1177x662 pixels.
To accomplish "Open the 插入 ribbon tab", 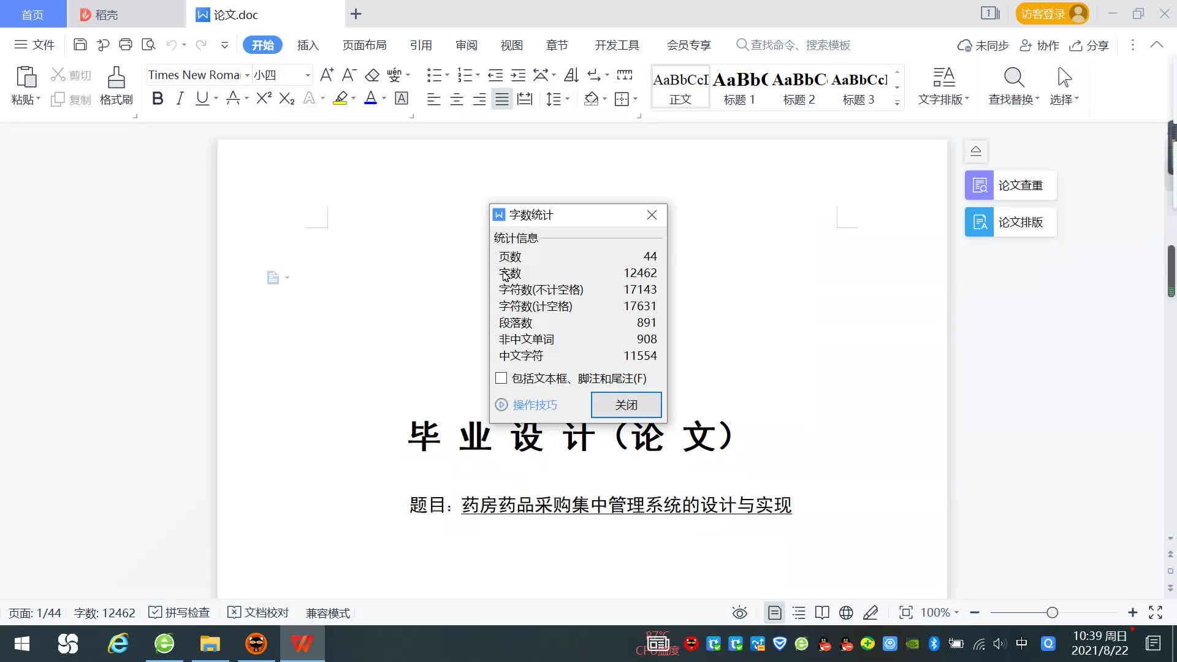I will click(308, 45).
